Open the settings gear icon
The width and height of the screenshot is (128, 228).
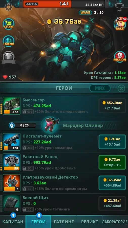tap(8, 7)
